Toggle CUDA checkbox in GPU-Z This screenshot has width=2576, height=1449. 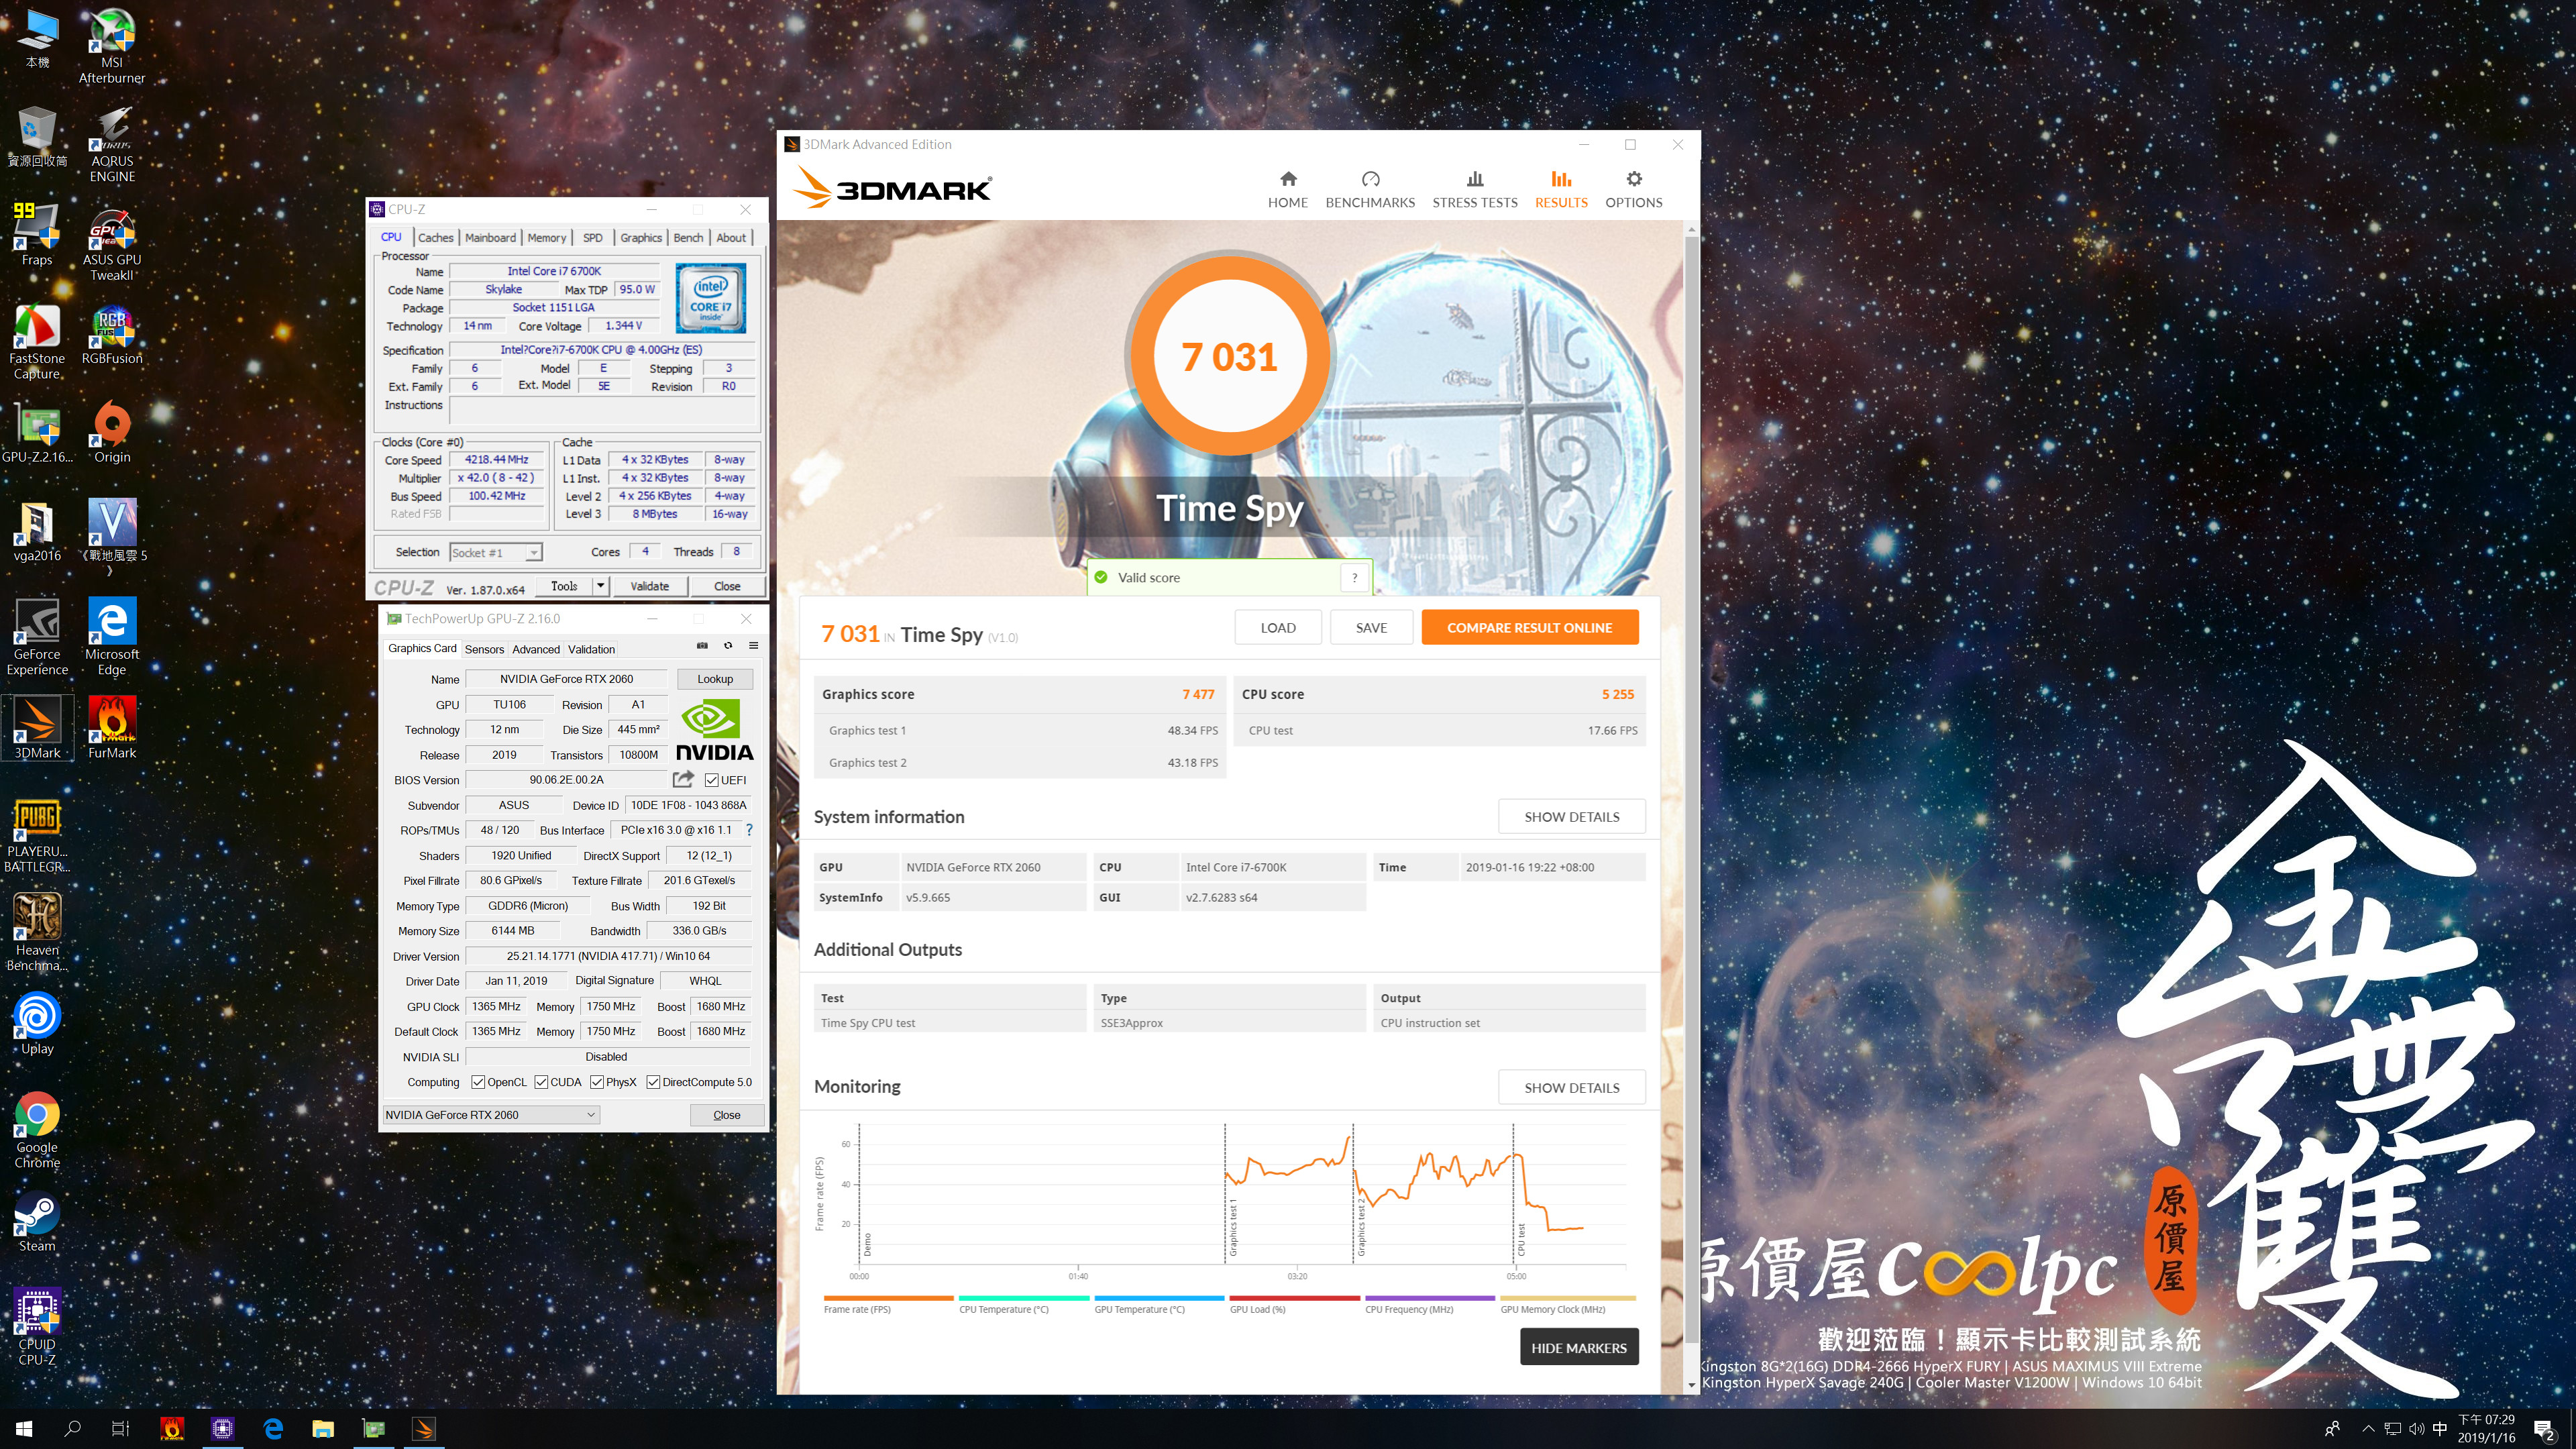point(541,1082)
